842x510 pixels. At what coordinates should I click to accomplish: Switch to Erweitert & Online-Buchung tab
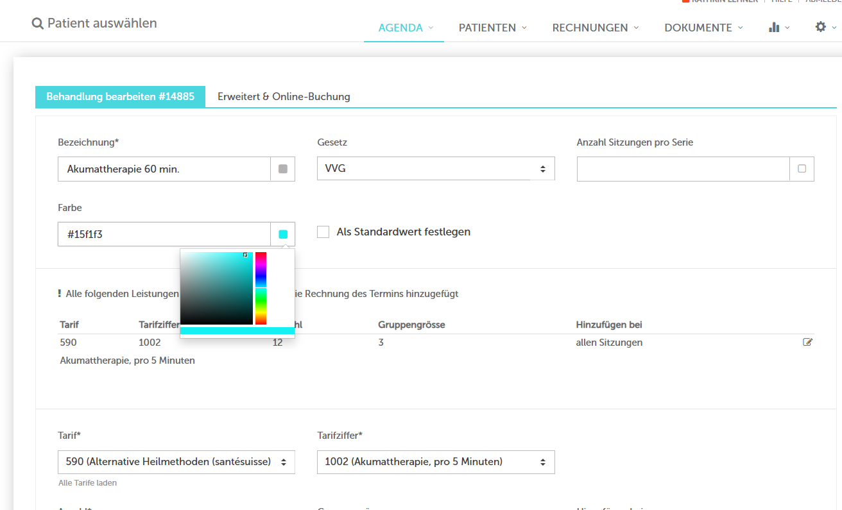click(x=284, y=96)
